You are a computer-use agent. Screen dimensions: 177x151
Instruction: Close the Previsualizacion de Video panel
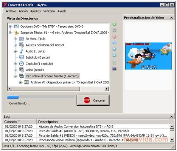(x=171, y=18)
